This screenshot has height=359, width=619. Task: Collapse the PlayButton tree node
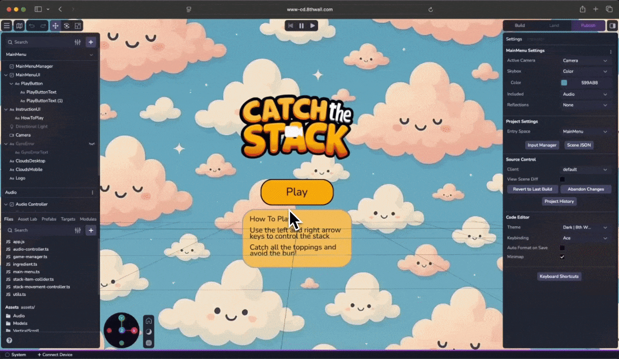11,84
